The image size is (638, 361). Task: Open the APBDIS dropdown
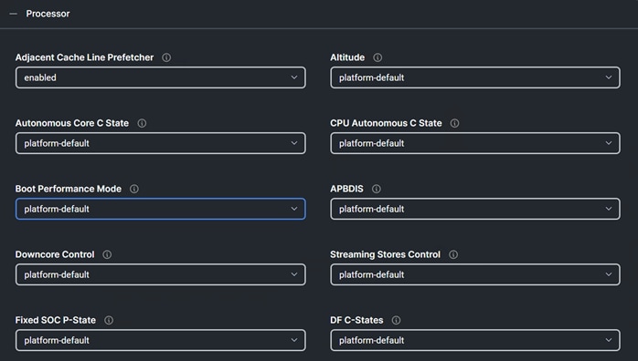(x=475, y=209)
